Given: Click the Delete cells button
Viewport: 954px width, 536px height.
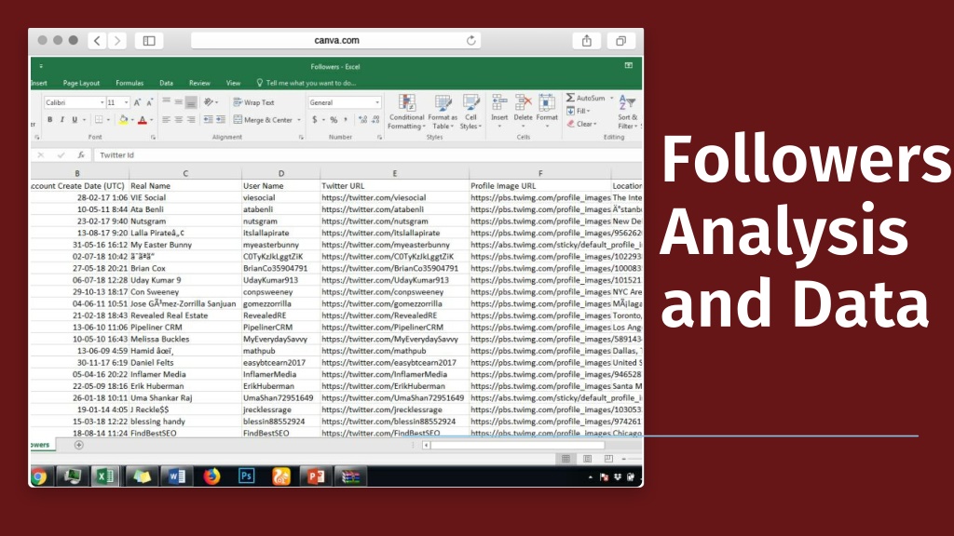Looking at the screenshot, I should click(x=523, y=112).
